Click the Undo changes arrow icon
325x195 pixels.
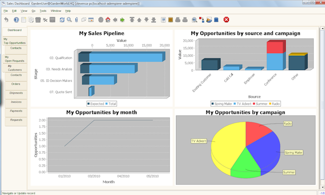click(6, 20)
